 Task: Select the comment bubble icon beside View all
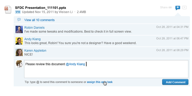click(x=19, y=20)
